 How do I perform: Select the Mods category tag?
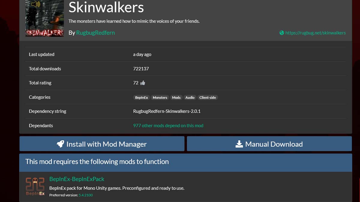(176, 97)
